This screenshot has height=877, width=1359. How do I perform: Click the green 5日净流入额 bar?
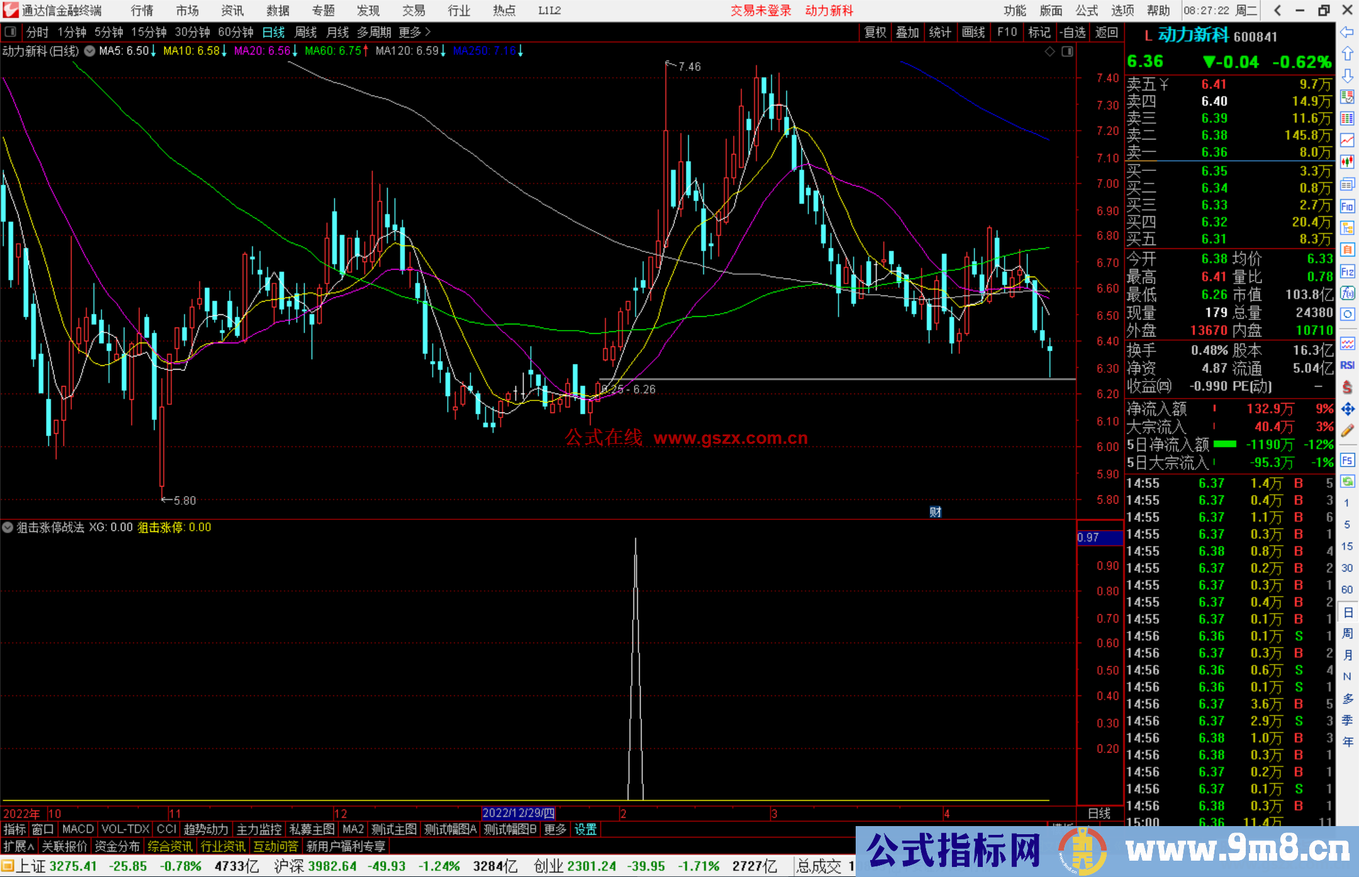click(1224, 444)
